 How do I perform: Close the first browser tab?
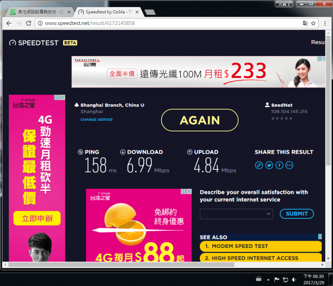coord(69,12)
